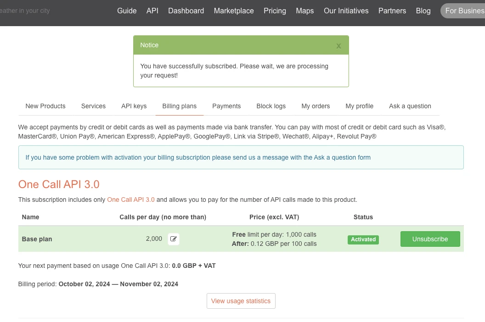Open the My profile tab
Screen dimensions: 485x322
coord(359,106)
